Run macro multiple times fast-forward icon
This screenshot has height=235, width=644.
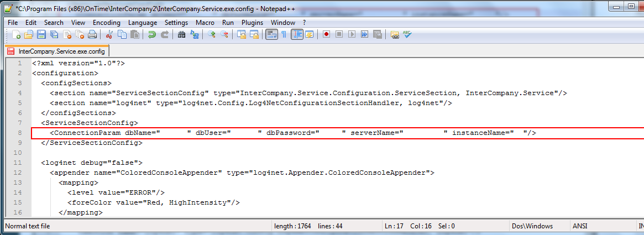pyautogui.click(x=364, y=35)
